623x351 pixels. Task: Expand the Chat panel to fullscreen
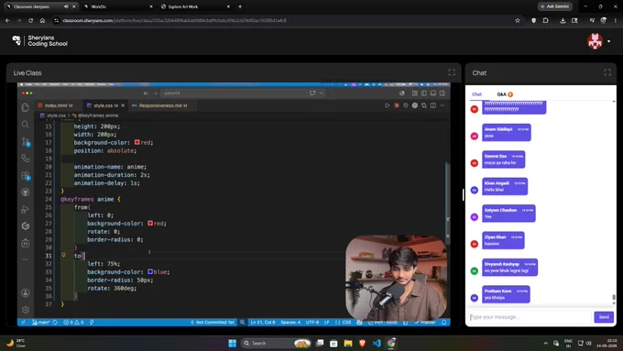(607, 72)
